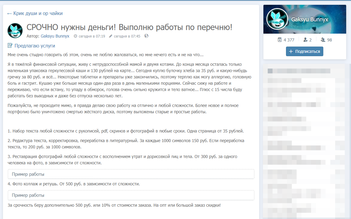Click the author avatar beside the post title
This screenshot has width=351, height=219.
pyautogui.click(x=15, y=31)
